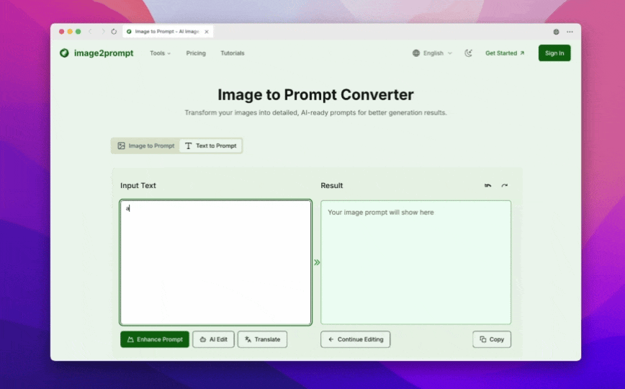
Task: Click the Input Text label
Action: point(138,186)
